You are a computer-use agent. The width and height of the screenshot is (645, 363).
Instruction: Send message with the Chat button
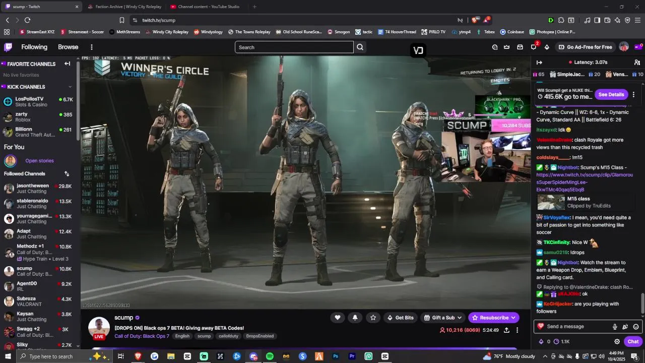coord(633,341)
